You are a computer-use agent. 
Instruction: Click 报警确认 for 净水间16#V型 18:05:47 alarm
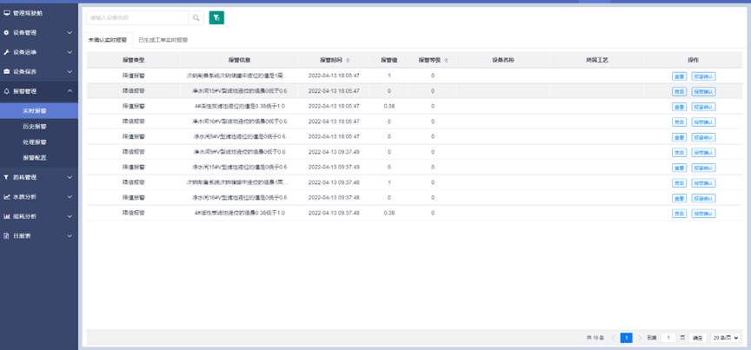point(703,122)
